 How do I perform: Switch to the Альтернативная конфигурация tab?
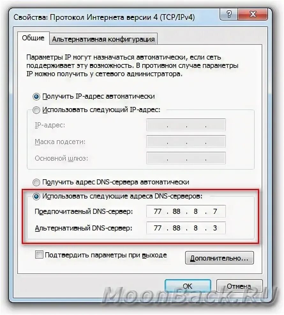pyautogui.click(x=103, y=39)
